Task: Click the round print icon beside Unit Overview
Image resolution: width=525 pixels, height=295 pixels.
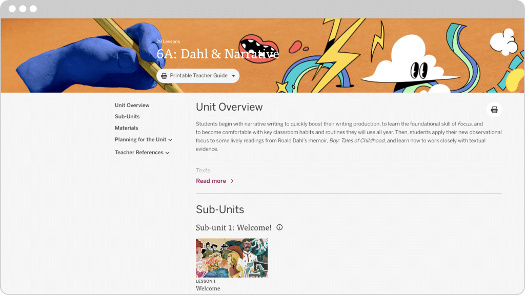Action: 494,110
